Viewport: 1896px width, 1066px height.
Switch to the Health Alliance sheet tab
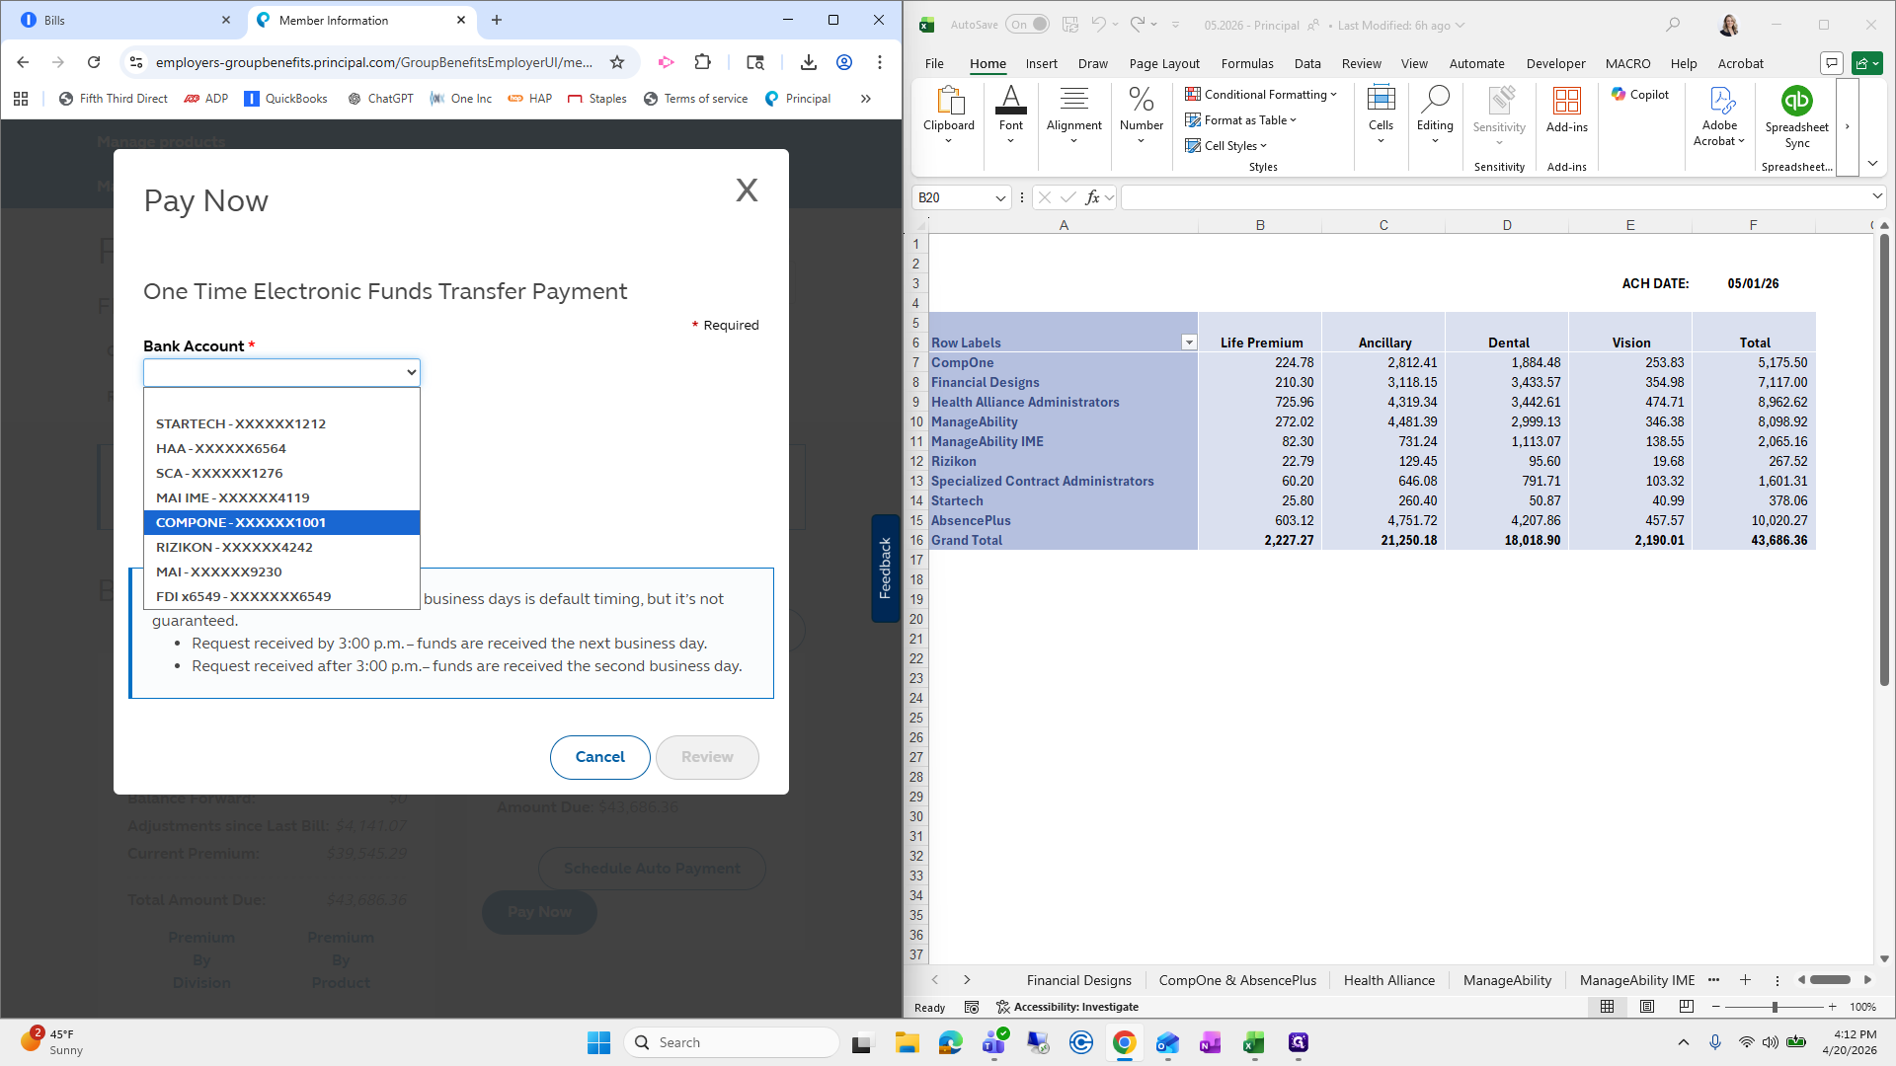[1388, 980]
